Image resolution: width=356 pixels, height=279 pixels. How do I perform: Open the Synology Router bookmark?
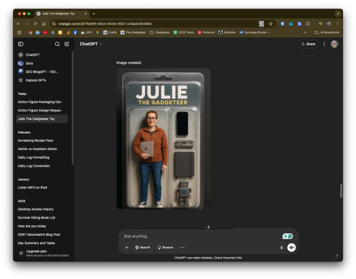click(255, 32)
